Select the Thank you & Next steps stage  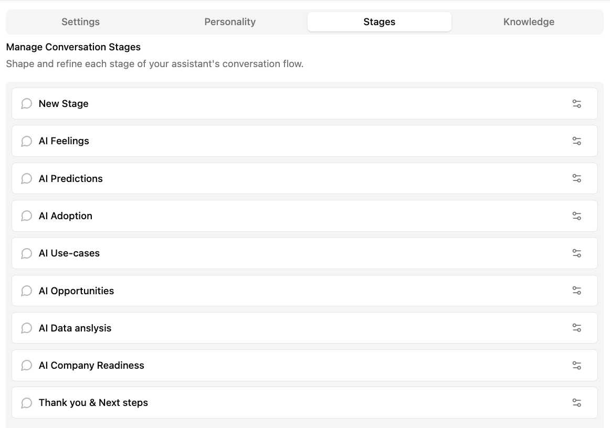pos(304,403)
